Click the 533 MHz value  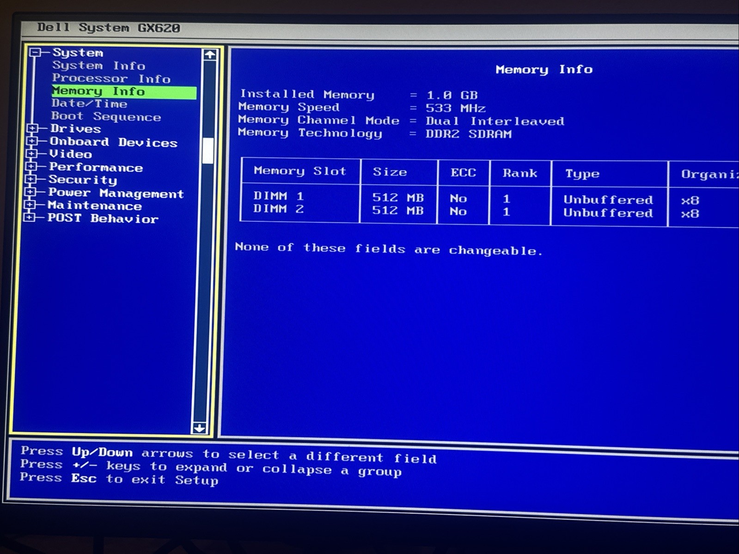tap(456, 109)
